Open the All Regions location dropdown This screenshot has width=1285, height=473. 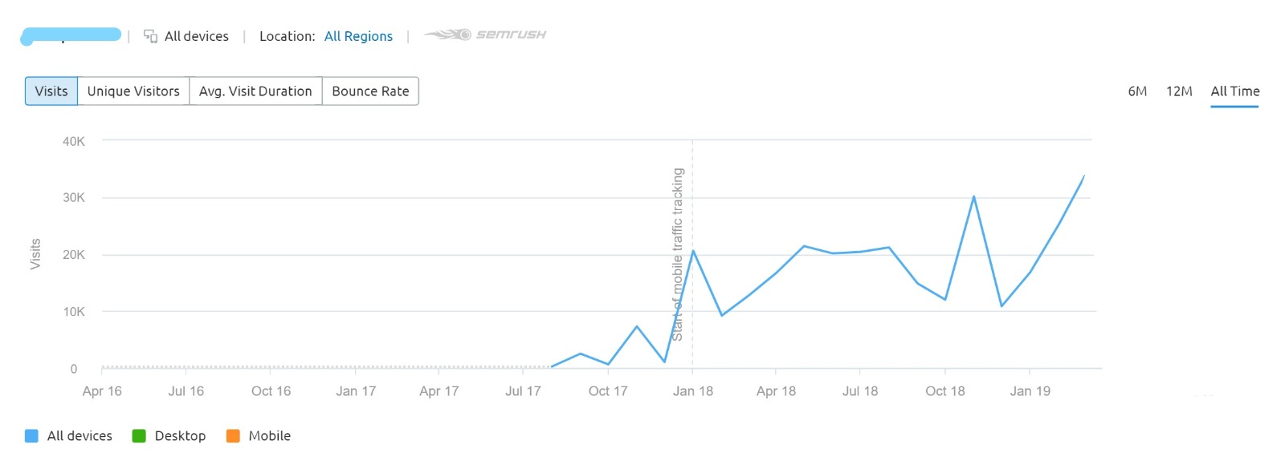click(358, 36)
